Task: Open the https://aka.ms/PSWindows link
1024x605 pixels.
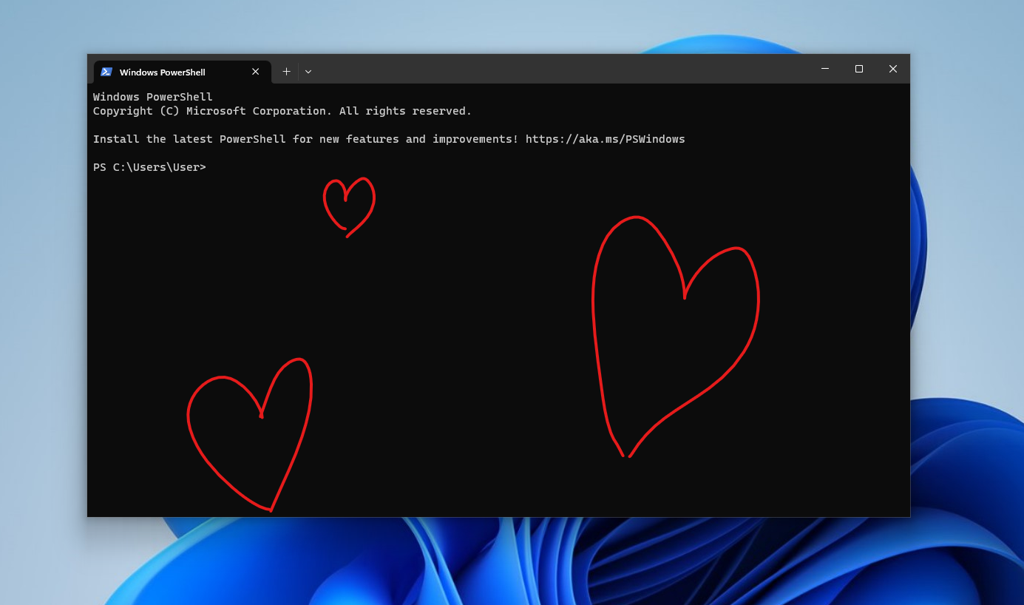Action: click(606, 139)
